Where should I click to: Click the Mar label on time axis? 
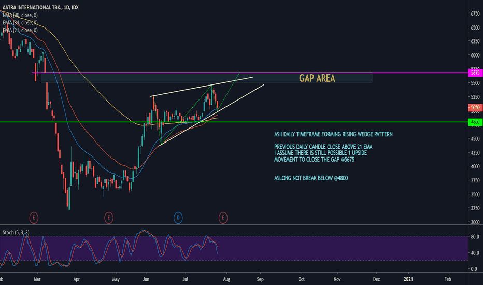(37, 279)
